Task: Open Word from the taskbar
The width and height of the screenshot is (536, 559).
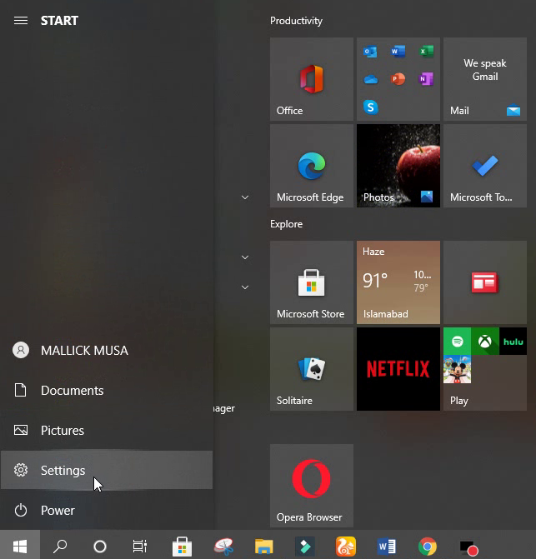Action: click(x=387, y=547)
